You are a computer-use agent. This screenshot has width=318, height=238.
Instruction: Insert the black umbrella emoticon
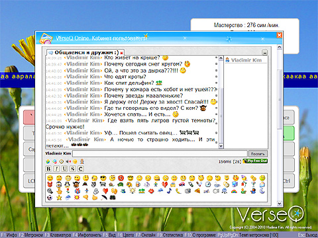pyautogui.click(x=104, y=198)
